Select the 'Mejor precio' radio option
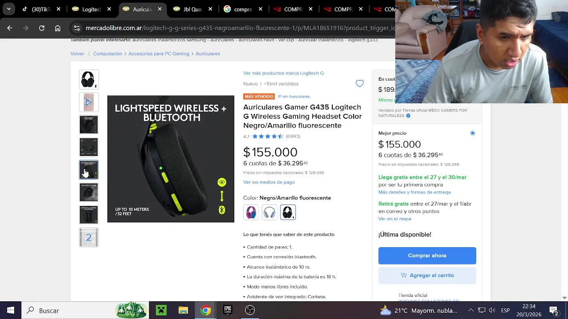 pos(473,133)
